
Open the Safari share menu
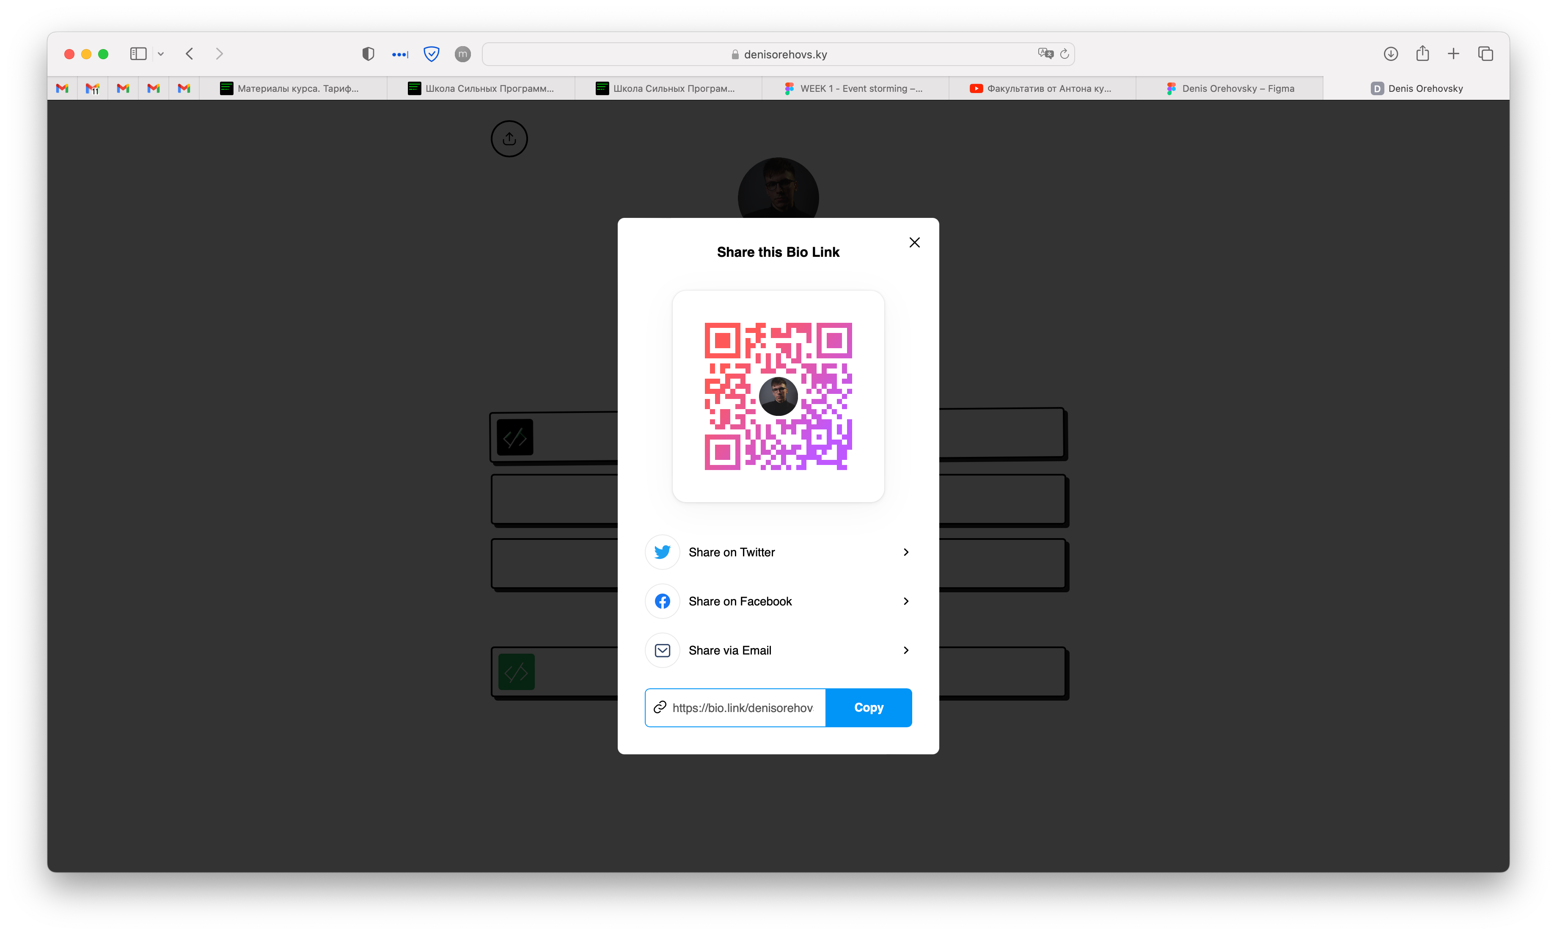coord(1422,54)
